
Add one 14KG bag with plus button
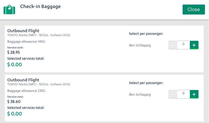(194, 45)
